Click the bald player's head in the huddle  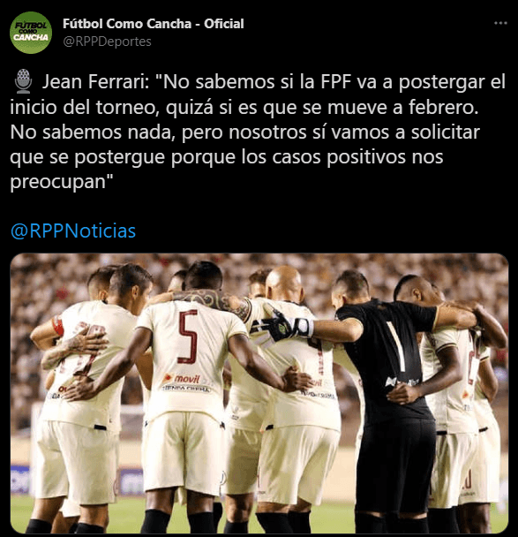pyautogui.click(x=285, y=284)
